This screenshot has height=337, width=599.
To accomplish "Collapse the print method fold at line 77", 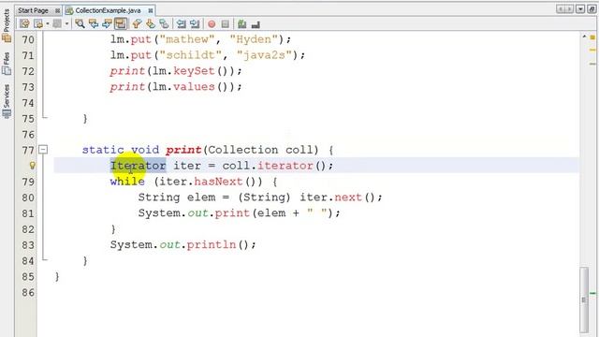I will [43, 150].
